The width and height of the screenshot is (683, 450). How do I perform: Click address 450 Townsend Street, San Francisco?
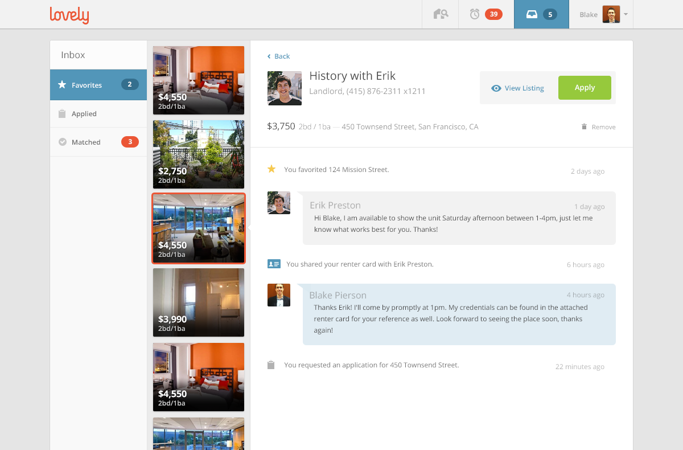pyautogui.click(x=410, y=127)
